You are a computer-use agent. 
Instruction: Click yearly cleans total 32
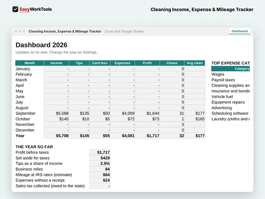pyautogui.click(x=172, y=136)
